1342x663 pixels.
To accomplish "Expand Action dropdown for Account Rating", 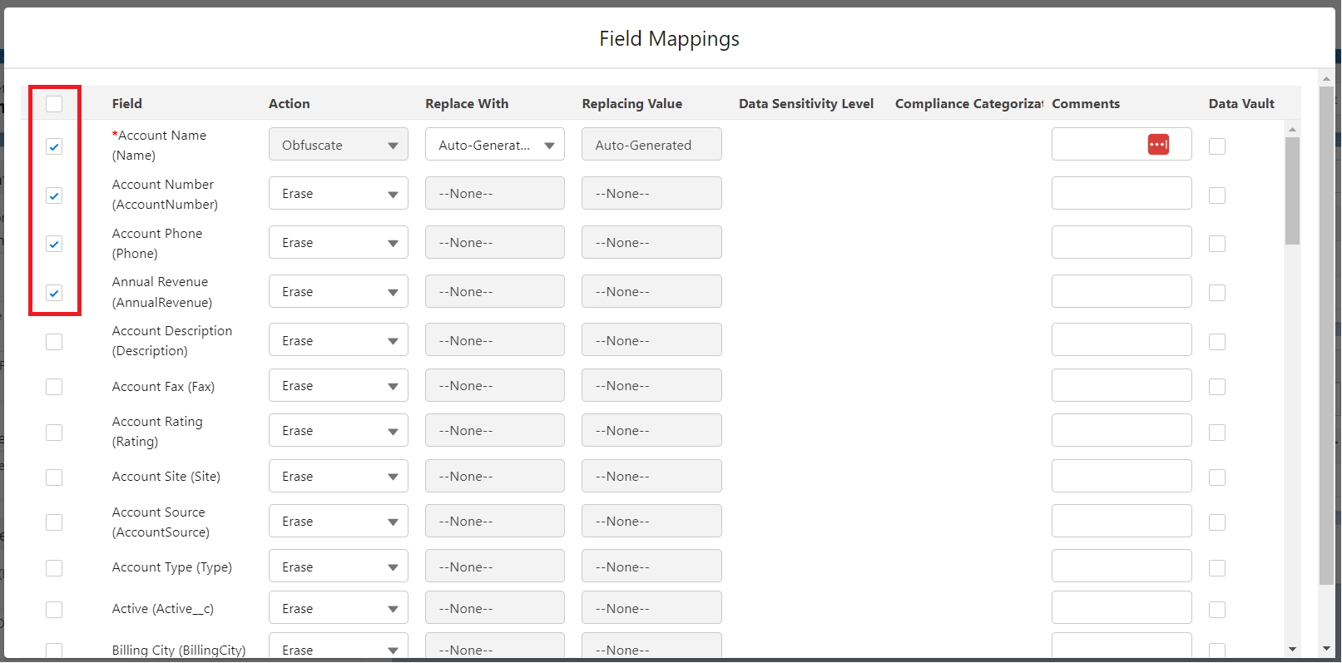I will point(338,431).
